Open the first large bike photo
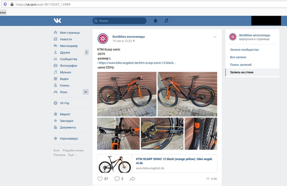Screen dimensions: 287x186 coord(127,94)
